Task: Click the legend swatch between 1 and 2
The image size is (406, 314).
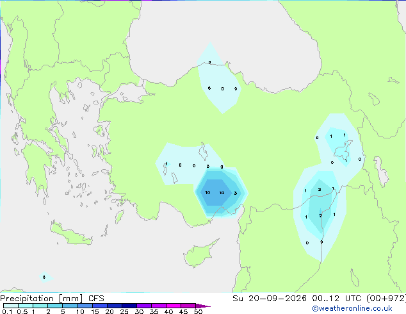Action: coord(40,306)
